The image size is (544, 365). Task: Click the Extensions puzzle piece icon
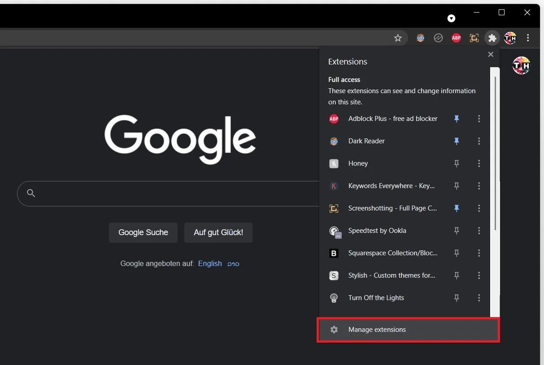point(492,38)
